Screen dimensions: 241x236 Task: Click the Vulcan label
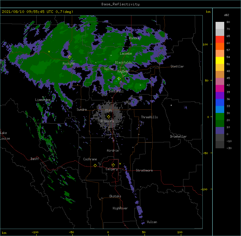152,222
